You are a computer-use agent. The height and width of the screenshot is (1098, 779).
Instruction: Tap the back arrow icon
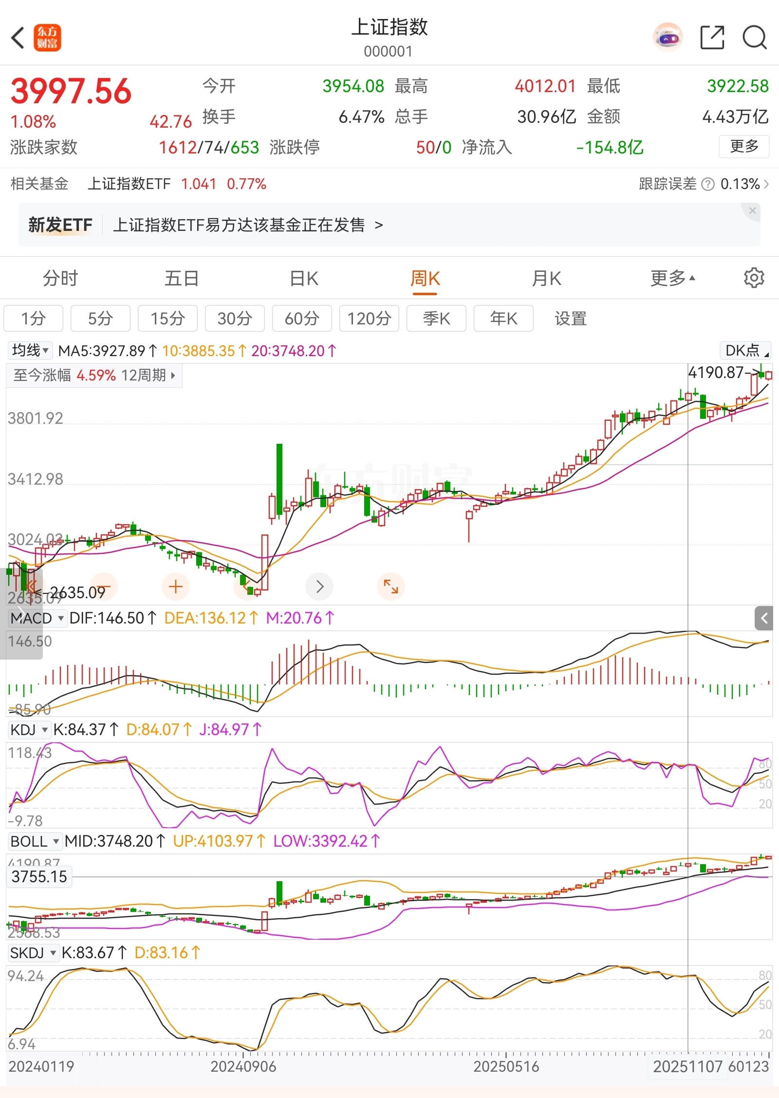(x=19, y=38)
